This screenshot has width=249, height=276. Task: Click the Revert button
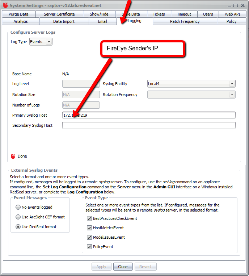(x=145, y=267)
